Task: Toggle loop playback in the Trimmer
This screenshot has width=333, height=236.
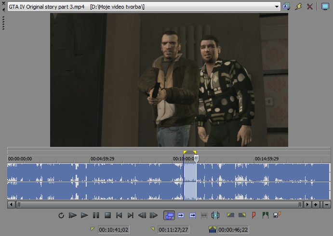Action: pyautogui.click(x=61, y=215)
